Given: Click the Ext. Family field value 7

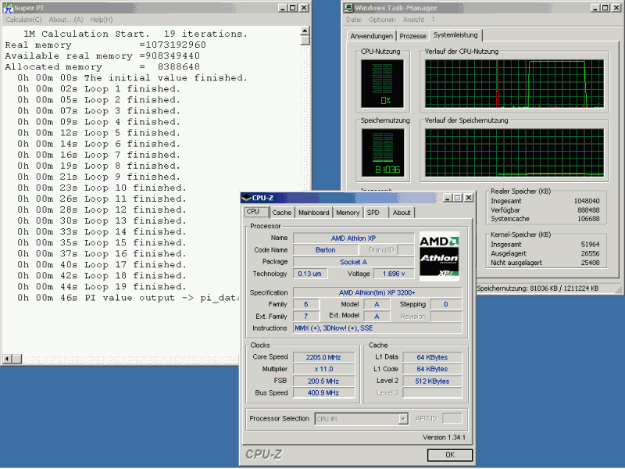Looking at the screenshot, I should point(306,317).
